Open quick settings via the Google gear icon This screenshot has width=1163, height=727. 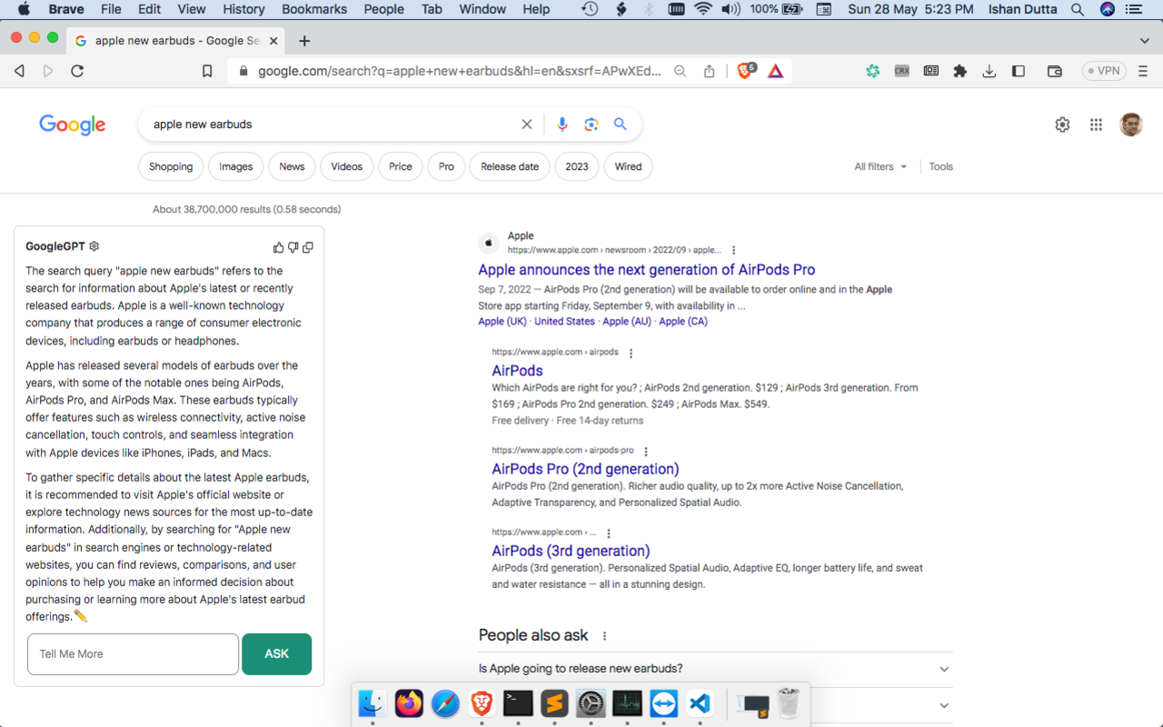(1062, 124)
